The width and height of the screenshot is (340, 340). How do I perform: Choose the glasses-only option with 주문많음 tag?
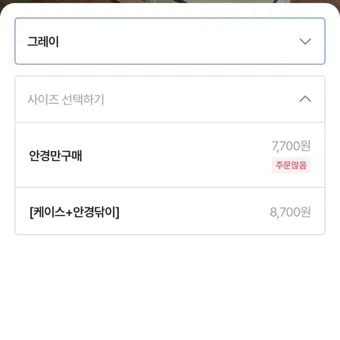point(170,155)
